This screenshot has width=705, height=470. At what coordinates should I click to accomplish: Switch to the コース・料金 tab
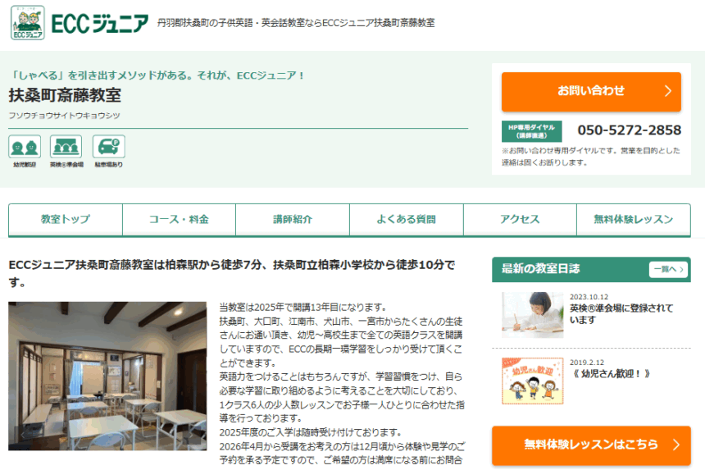(x=179, y=220)
